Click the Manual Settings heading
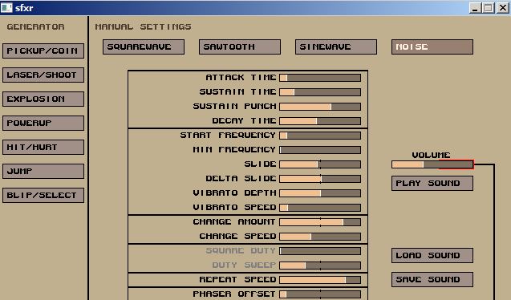The image size is (511, 300). tap(143, 26)
